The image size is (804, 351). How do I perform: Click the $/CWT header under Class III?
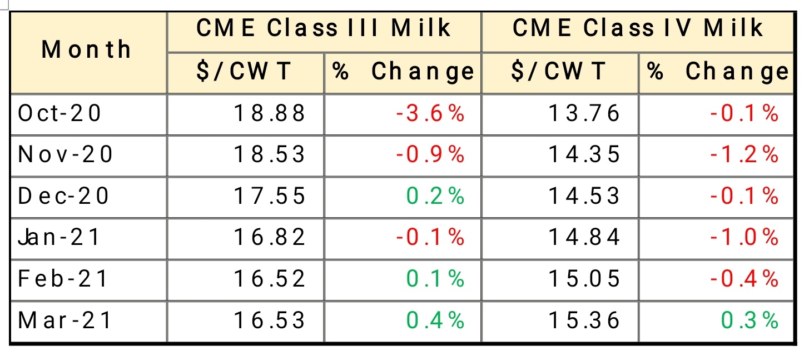click(245, 72)
